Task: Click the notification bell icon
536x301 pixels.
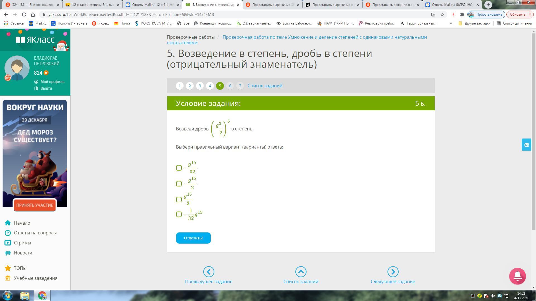Action: 517,276
